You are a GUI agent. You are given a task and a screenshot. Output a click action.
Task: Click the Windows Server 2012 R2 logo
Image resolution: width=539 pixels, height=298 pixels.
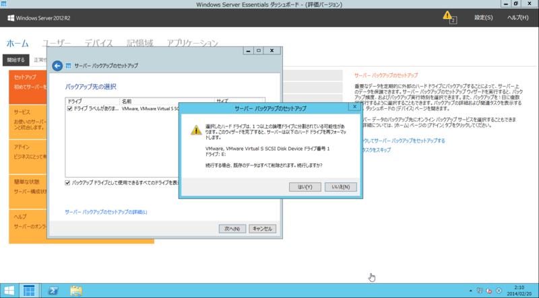click(39, 18)
